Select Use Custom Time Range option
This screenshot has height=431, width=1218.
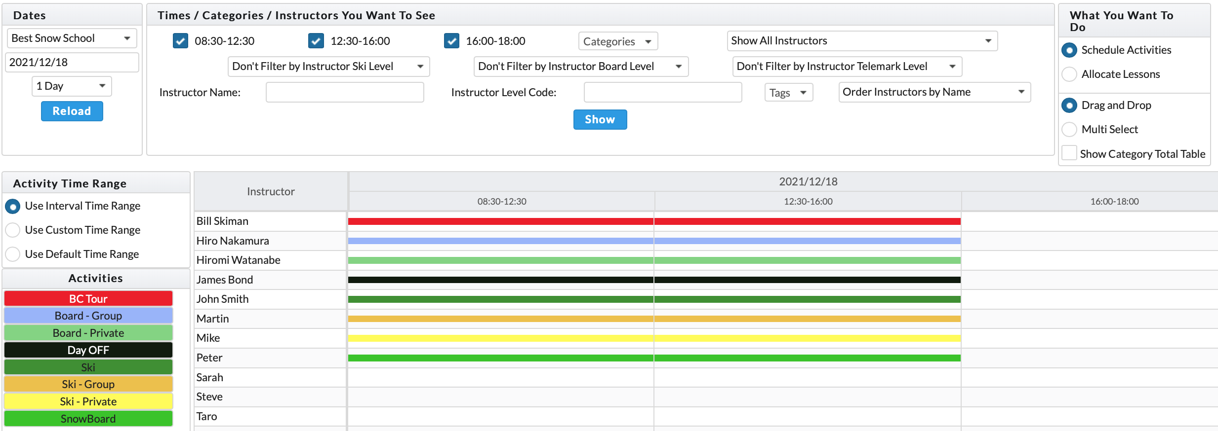click(x=13, y=230)
